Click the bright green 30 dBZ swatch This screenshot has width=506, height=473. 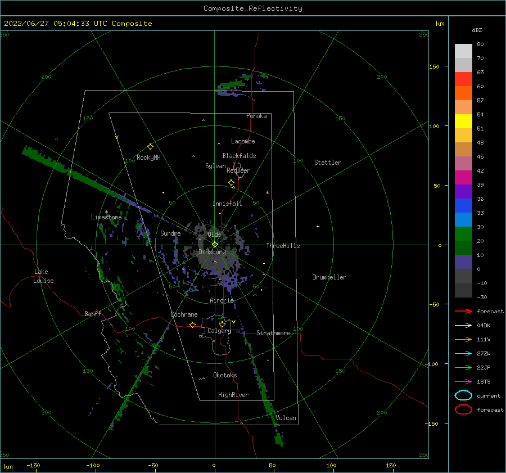(x=463, y=234)
